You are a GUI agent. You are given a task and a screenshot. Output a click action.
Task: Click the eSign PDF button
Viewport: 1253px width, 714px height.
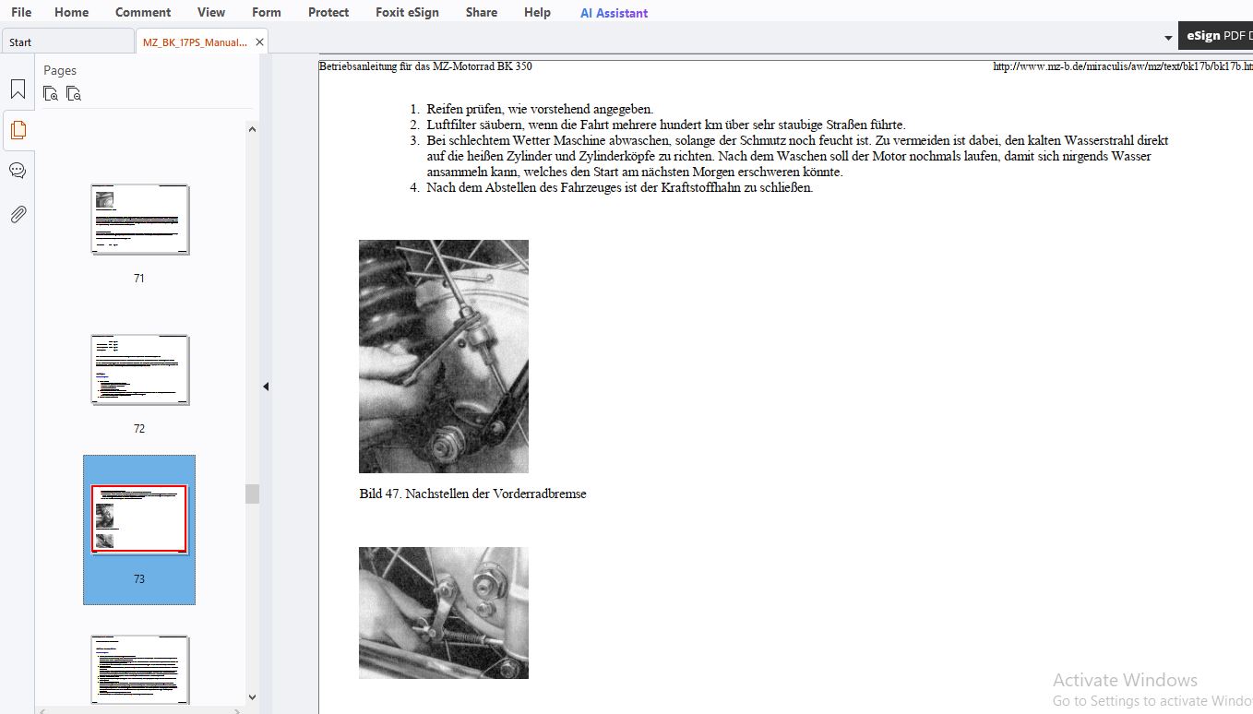click(x=1215, y=36)
